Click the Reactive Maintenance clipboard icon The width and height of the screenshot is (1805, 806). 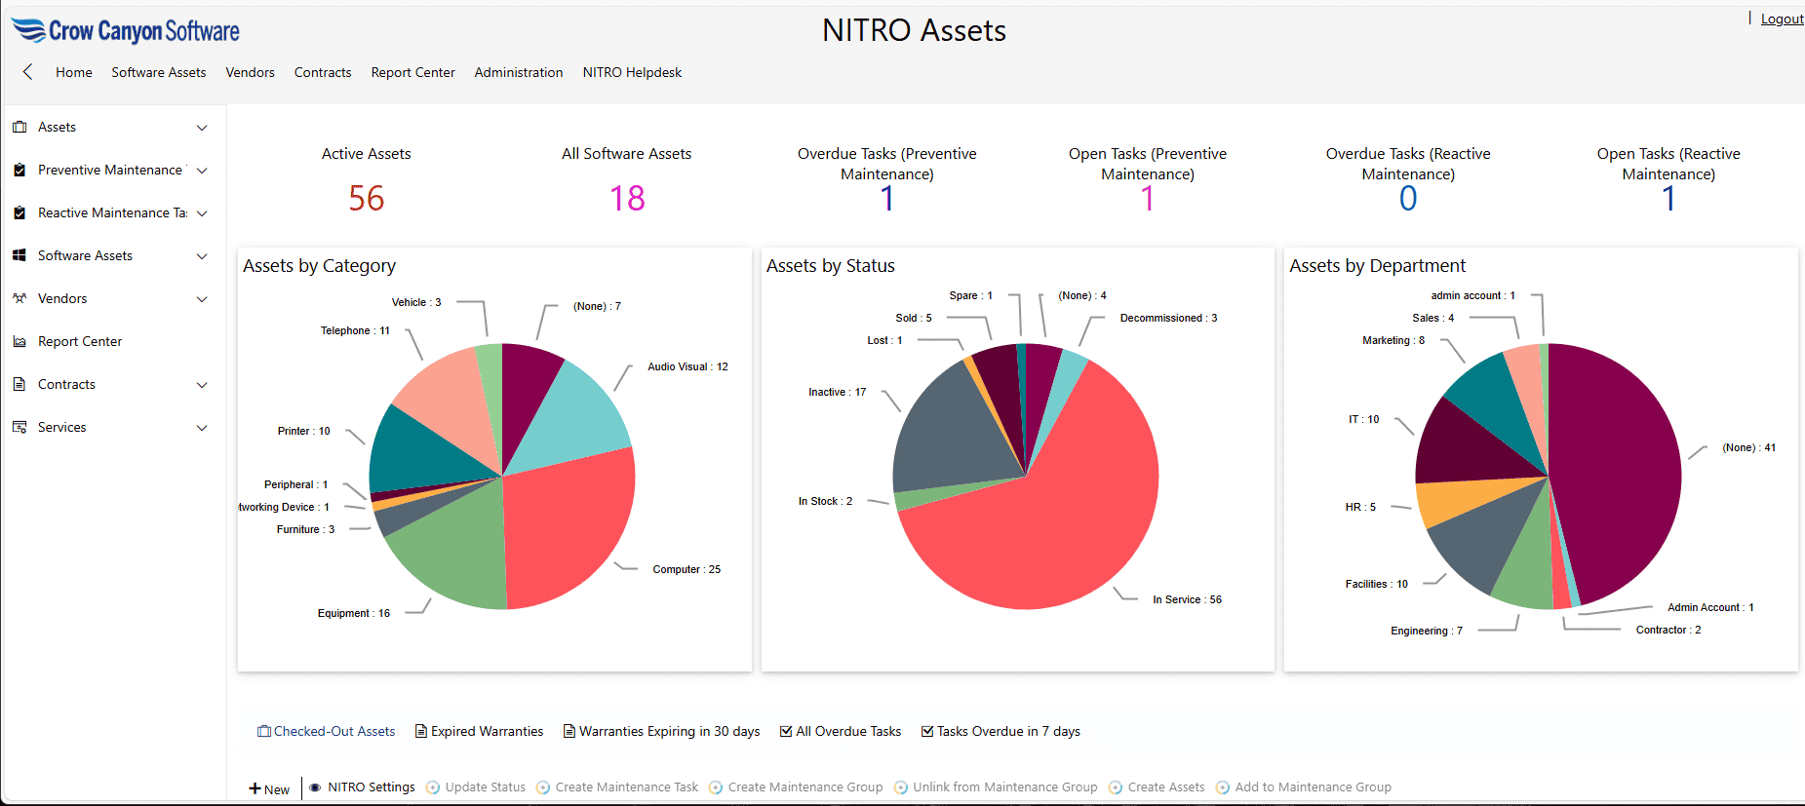click(x=20, y=212)
